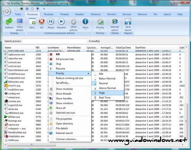This screenshot has width=191, height=150.
Task: Open the Monitor tab
Action: click(x=112, y=14)
